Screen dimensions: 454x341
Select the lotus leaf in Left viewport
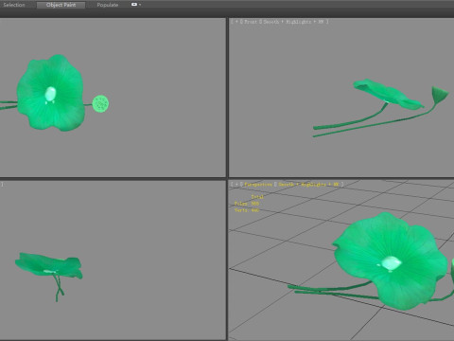click(x=49, y=265)
